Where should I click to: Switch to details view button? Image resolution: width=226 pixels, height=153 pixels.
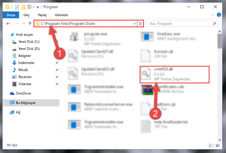tap(211, 145)
